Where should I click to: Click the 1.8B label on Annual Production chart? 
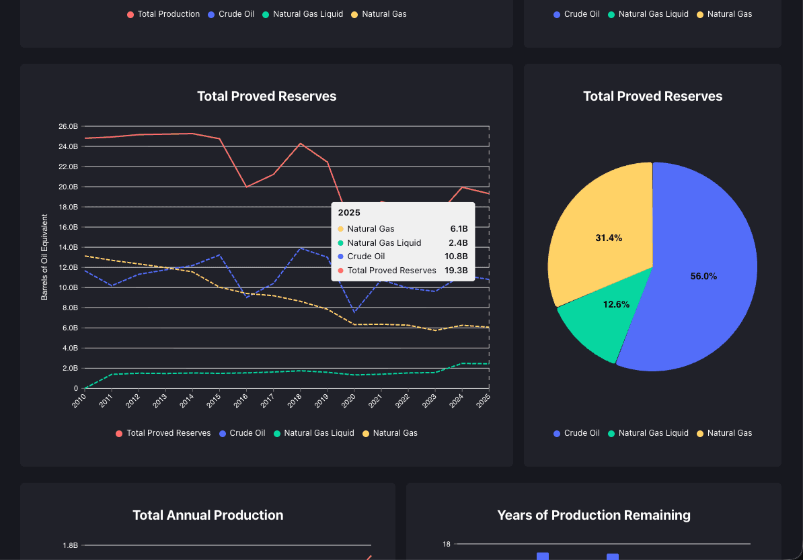point(70,545)
